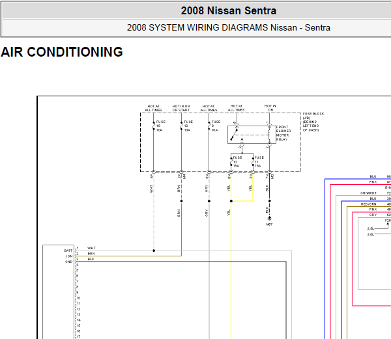391x339 pixels.
Task: Click connector pin number 10
Action: point(78,298)
